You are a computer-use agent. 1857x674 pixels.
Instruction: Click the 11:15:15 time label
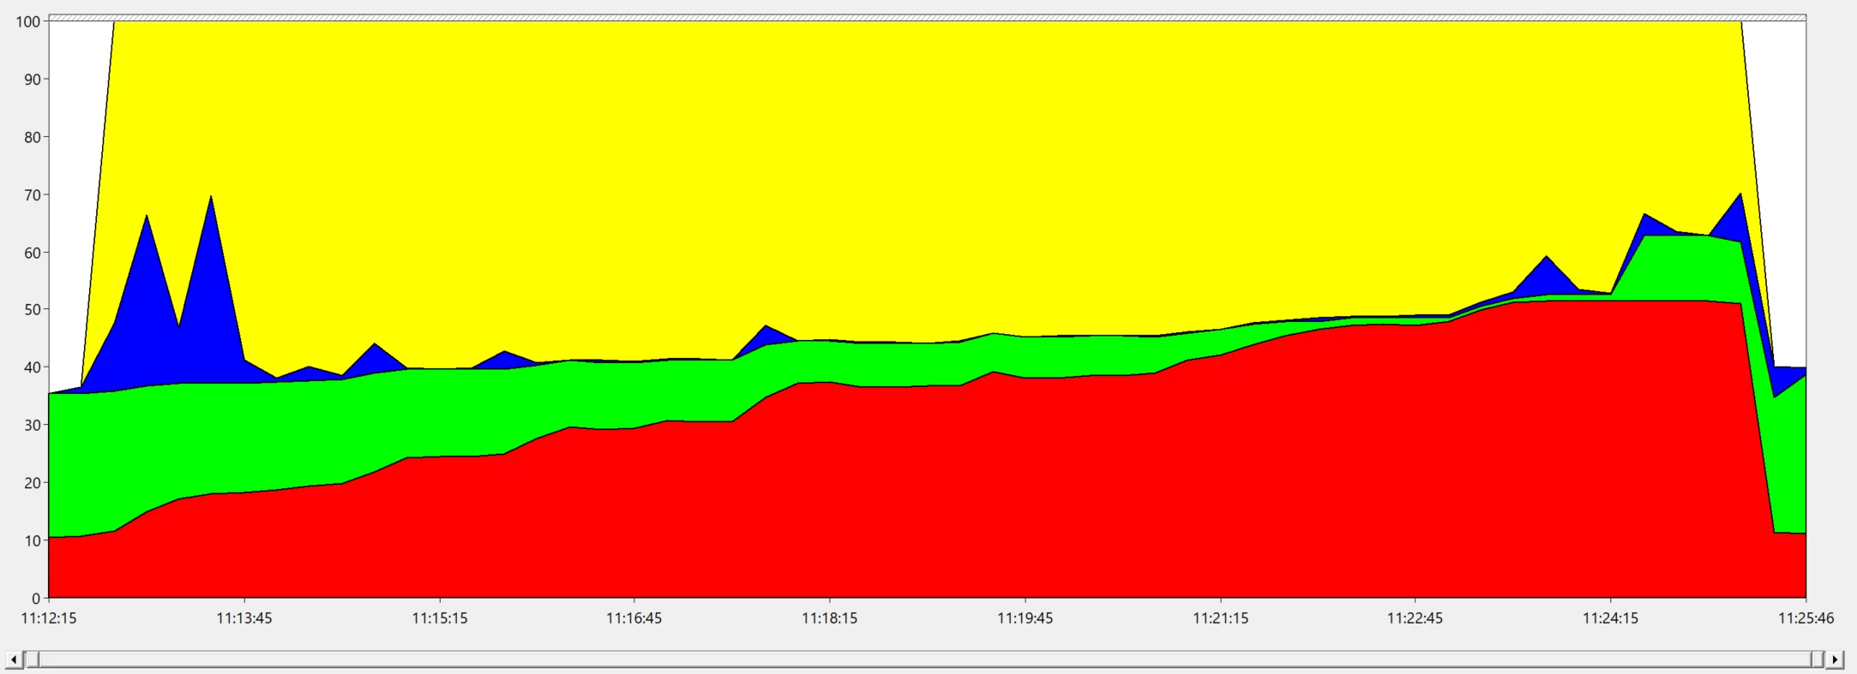pos(440,618)
